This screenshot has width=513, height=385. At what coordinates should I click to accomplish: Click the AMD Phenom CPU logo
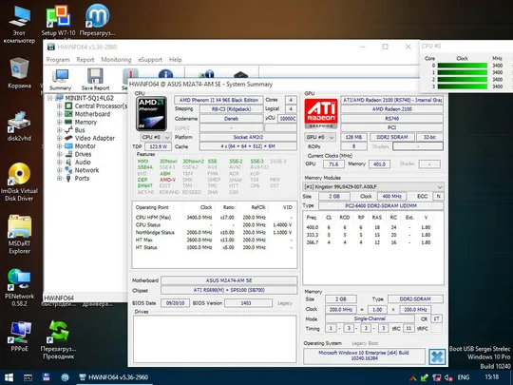pyautogui.click(x=151, y=114)
